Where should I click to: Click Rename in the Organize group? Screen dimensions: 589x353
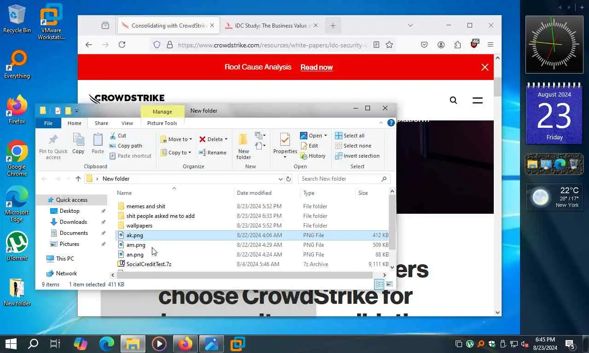point(213,153)
